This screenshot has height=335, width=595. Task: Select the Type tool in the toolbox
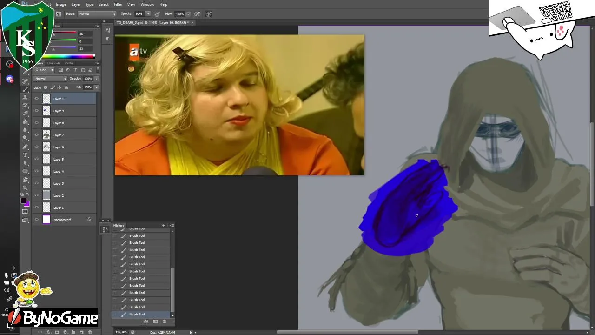[25, 154]
